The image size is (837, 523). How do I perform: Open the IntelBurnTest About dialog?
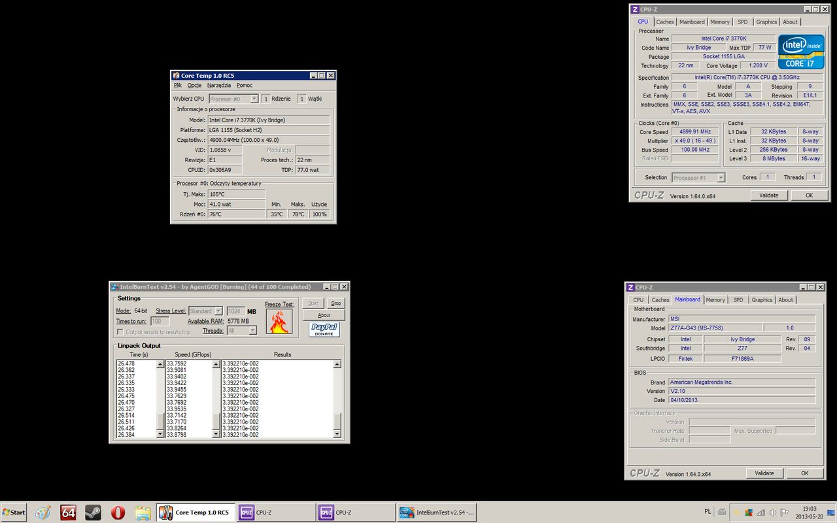click(x=324, y=315)
